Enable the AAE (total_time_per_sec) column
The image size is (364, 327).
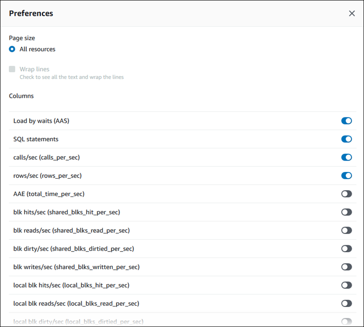(x=346, y=194)
